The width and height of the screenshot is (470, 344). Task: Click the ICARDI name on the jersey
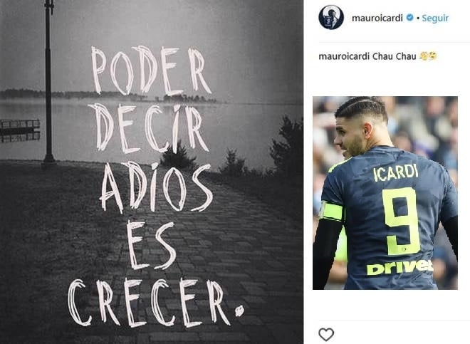tap(396, 172)
